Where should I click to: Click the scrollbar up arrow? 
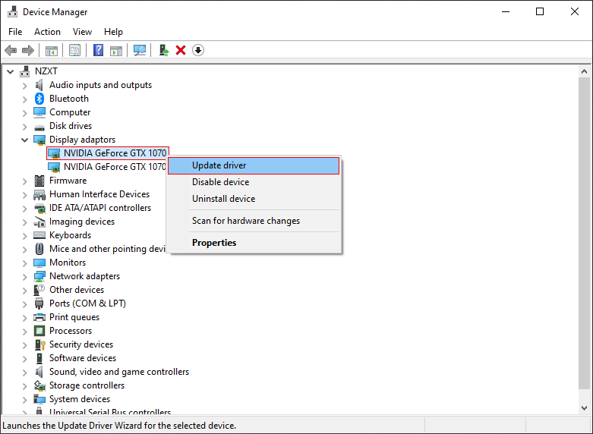pos(585,71)
